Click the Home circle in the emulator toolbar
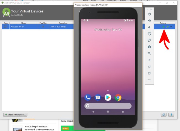The width and height of the screenshot is (180, 131). pyautogui.click(x=149, y=67)
